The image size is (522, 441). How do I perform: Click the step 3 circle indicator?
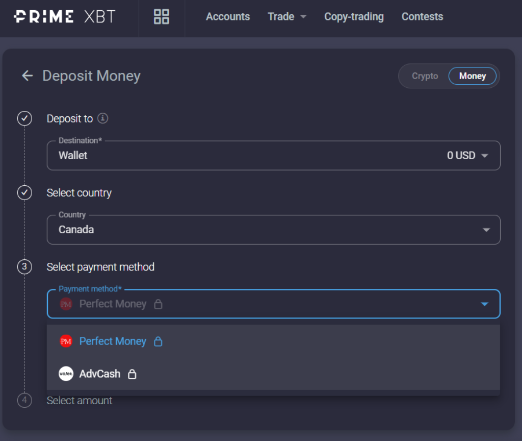[x=24, y=267]
